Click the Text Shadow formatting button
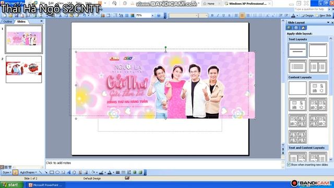The image size is (334, 188). (x=229, y=16)
